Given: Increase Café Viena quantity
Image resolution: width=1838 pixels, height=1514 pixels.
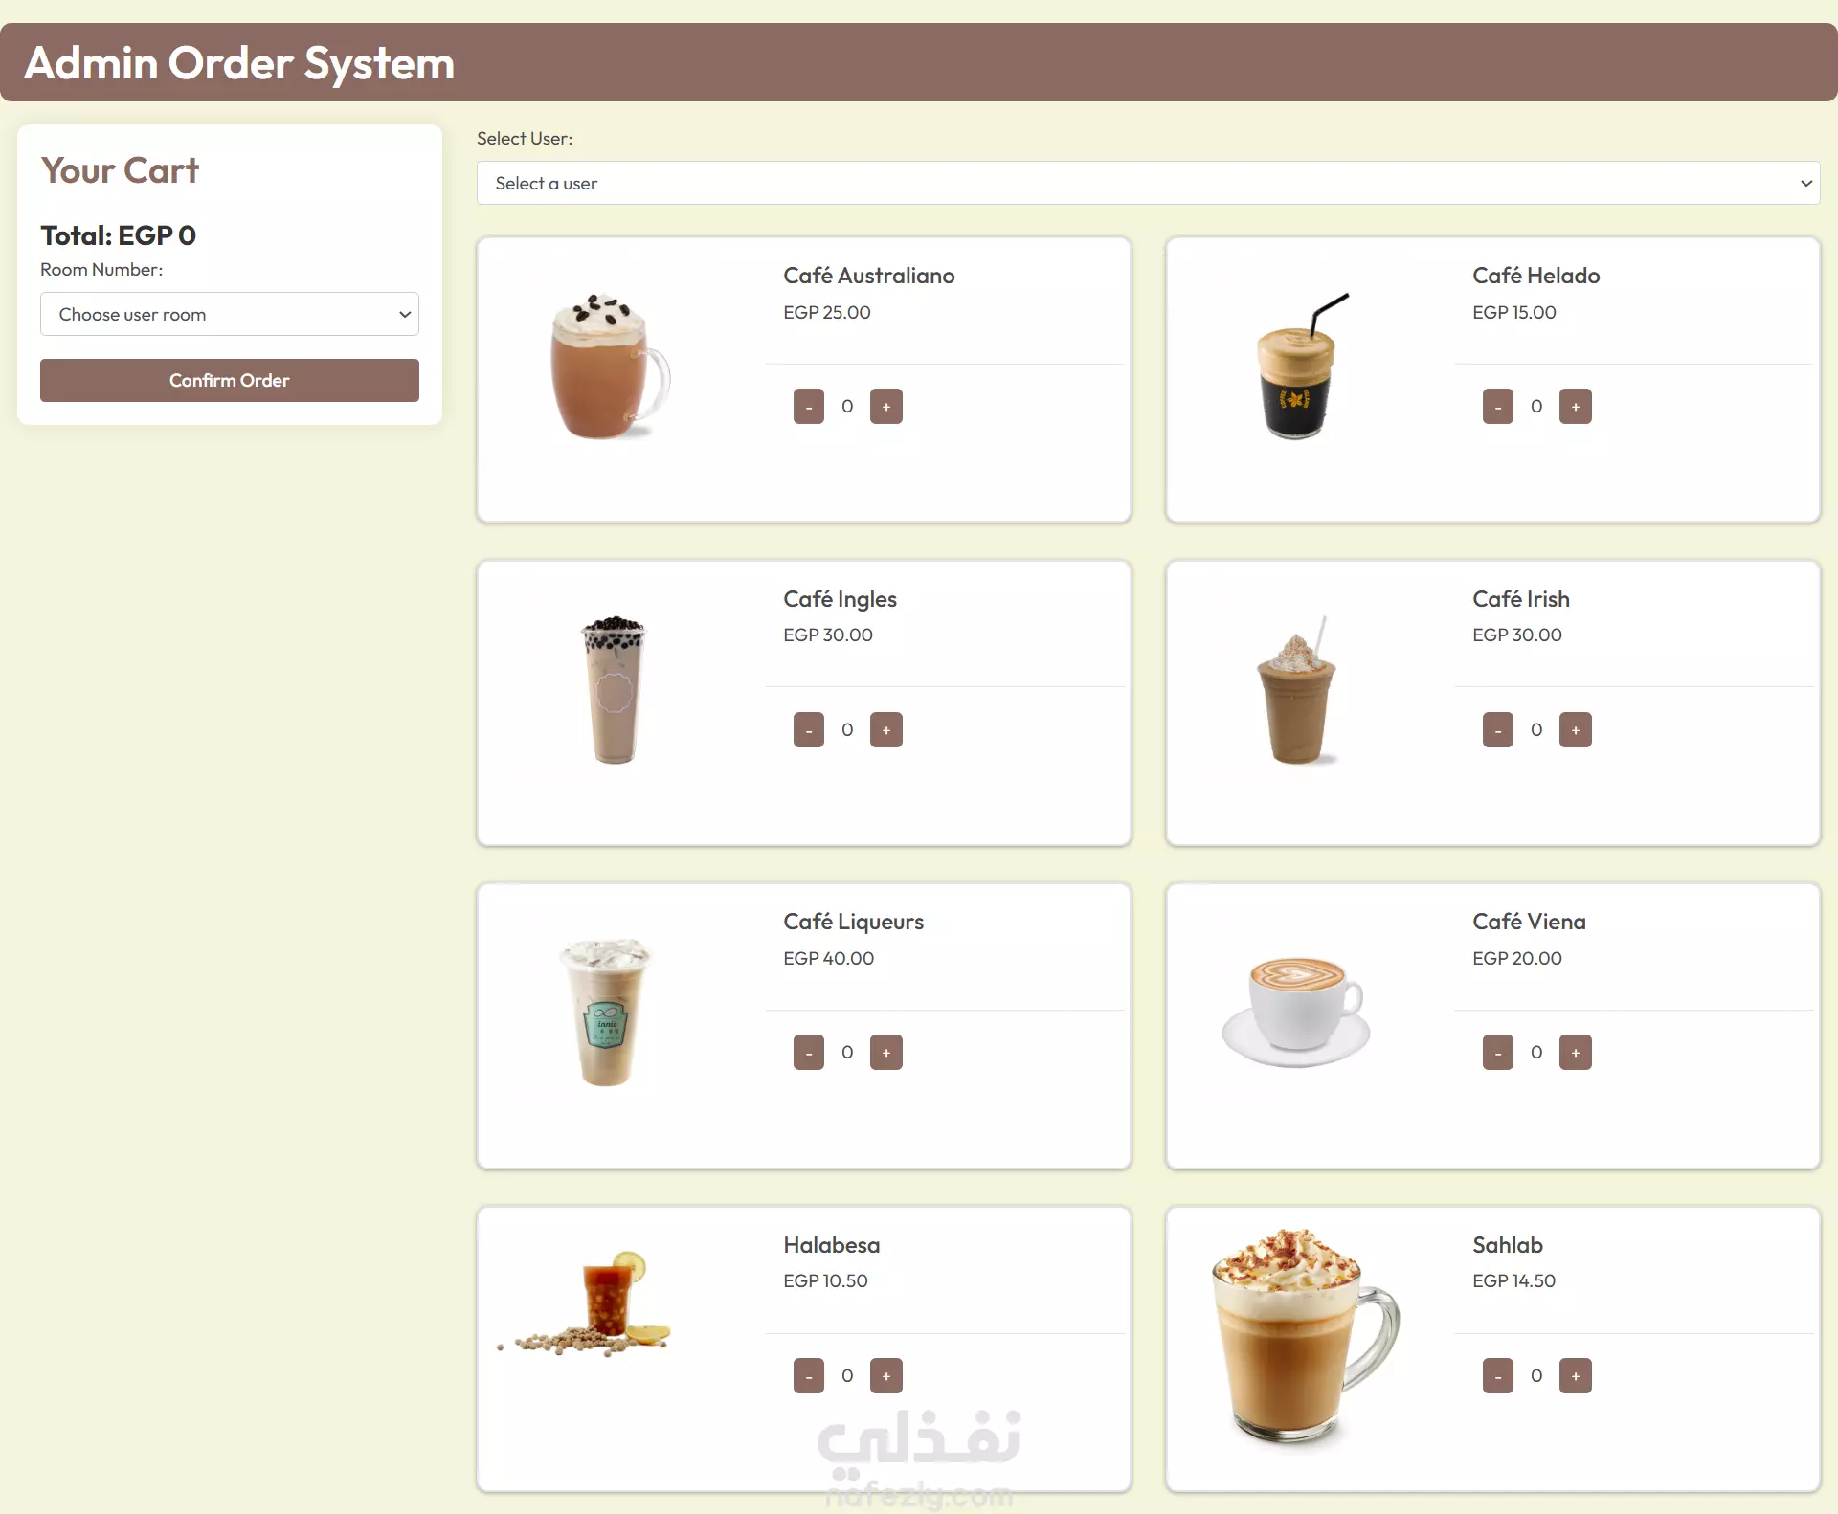Looking at the screenshot, I should [x=1576, y=1053].
